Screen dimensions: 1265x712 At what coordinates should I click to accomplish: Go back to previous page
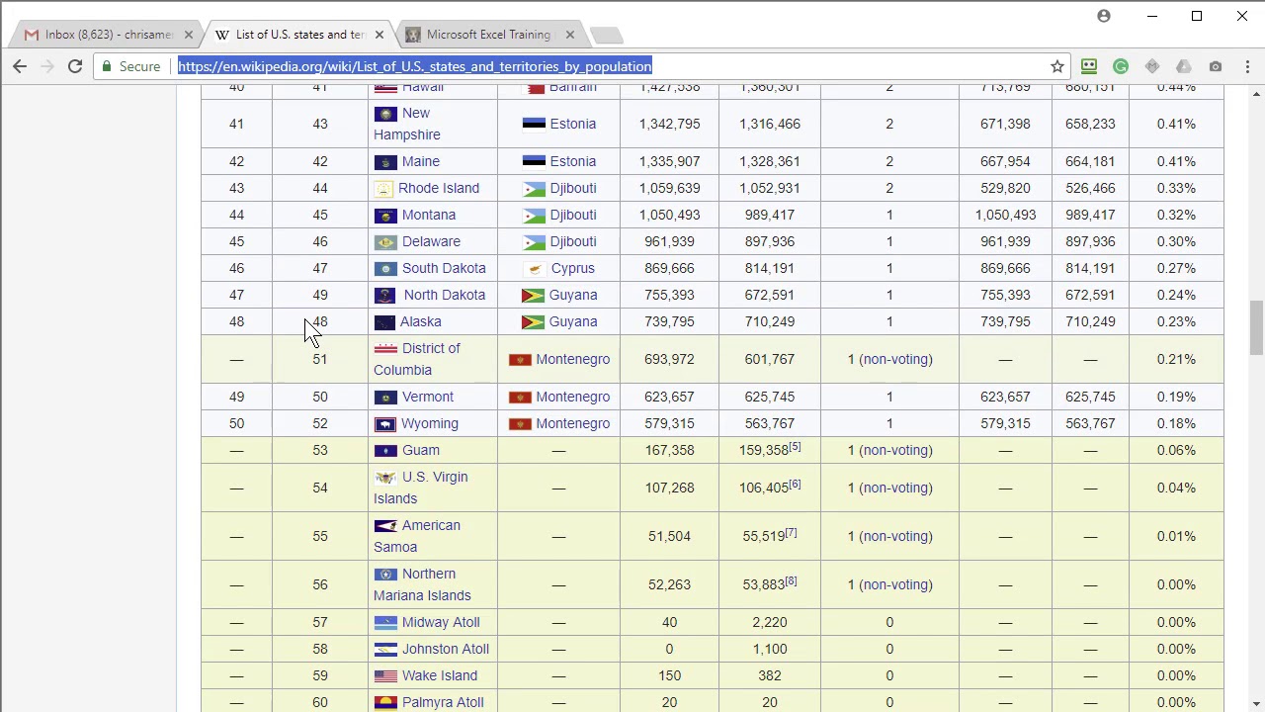[20, 66]
